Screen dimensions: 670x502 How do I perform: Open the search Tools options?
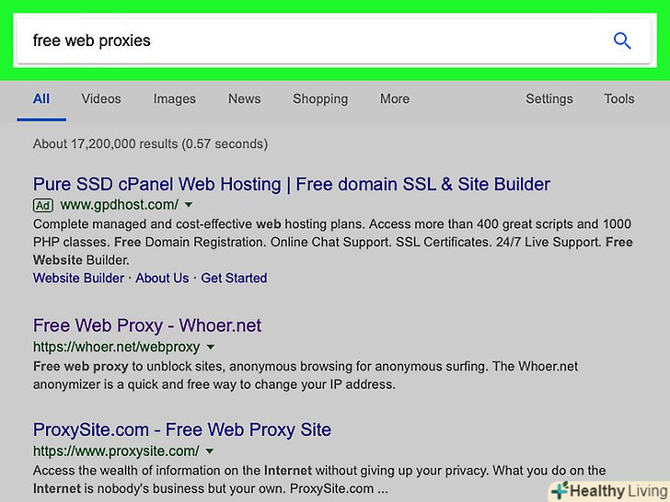(x=618, y=99)
